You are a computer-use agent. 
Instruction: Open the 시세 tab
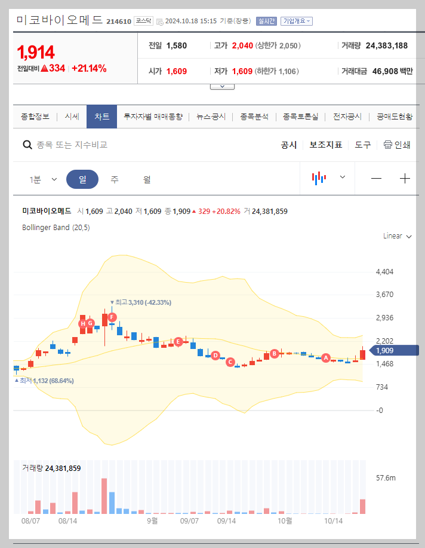pyautogui.click(x=70, y=117)
